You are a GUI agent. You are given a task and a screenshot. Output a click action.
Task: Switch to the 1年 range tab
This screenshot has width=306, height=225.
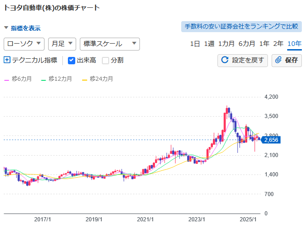(x=264, y=44)
